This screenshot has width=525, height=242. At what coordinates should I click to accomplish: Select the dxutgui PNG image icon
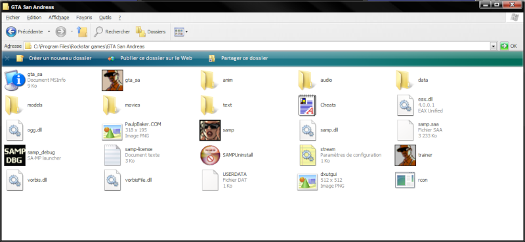point(307,182)
